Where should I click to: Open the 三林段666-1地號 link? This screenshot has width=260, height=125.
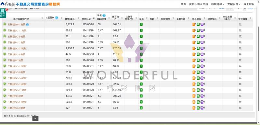click(17, 25)
